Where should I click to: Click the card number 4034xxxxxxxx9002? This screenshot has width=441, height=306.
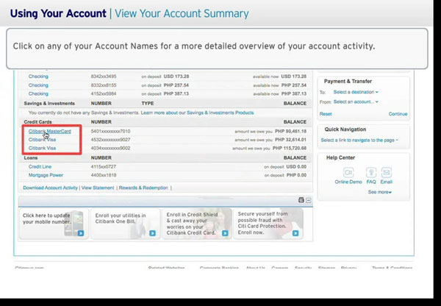(110, 148)
